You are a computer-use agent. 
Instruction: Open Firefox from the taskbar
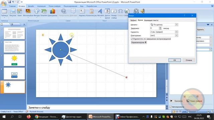point(28,117)
